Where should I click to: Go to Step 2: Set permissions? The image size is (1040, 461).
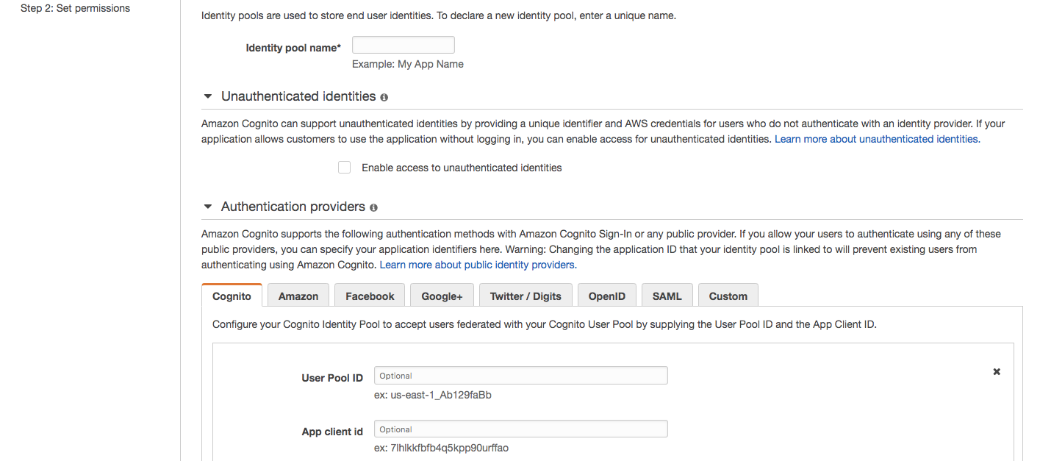(x=75, y=9)
